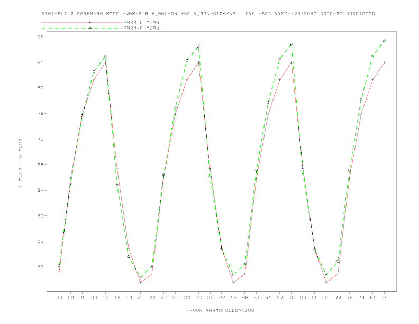419x324 pixels.
Task: Click x-axis tick label 78
Action: click(361, 298)
